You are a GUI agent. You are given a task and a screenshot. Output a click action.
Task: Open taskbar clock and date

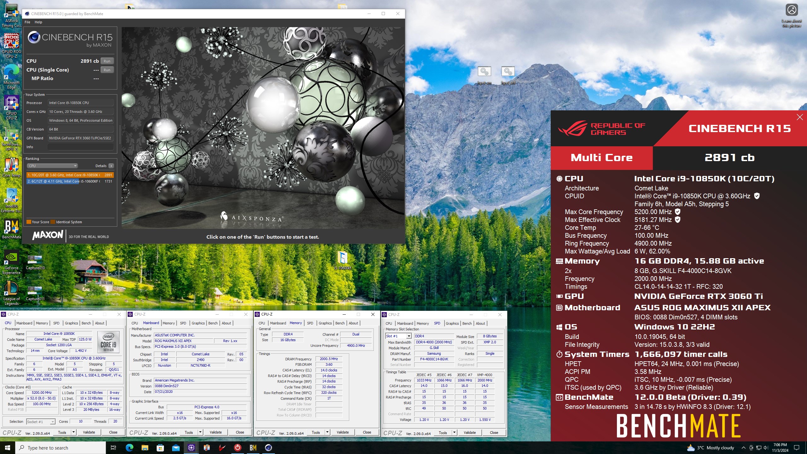(780, 448)
